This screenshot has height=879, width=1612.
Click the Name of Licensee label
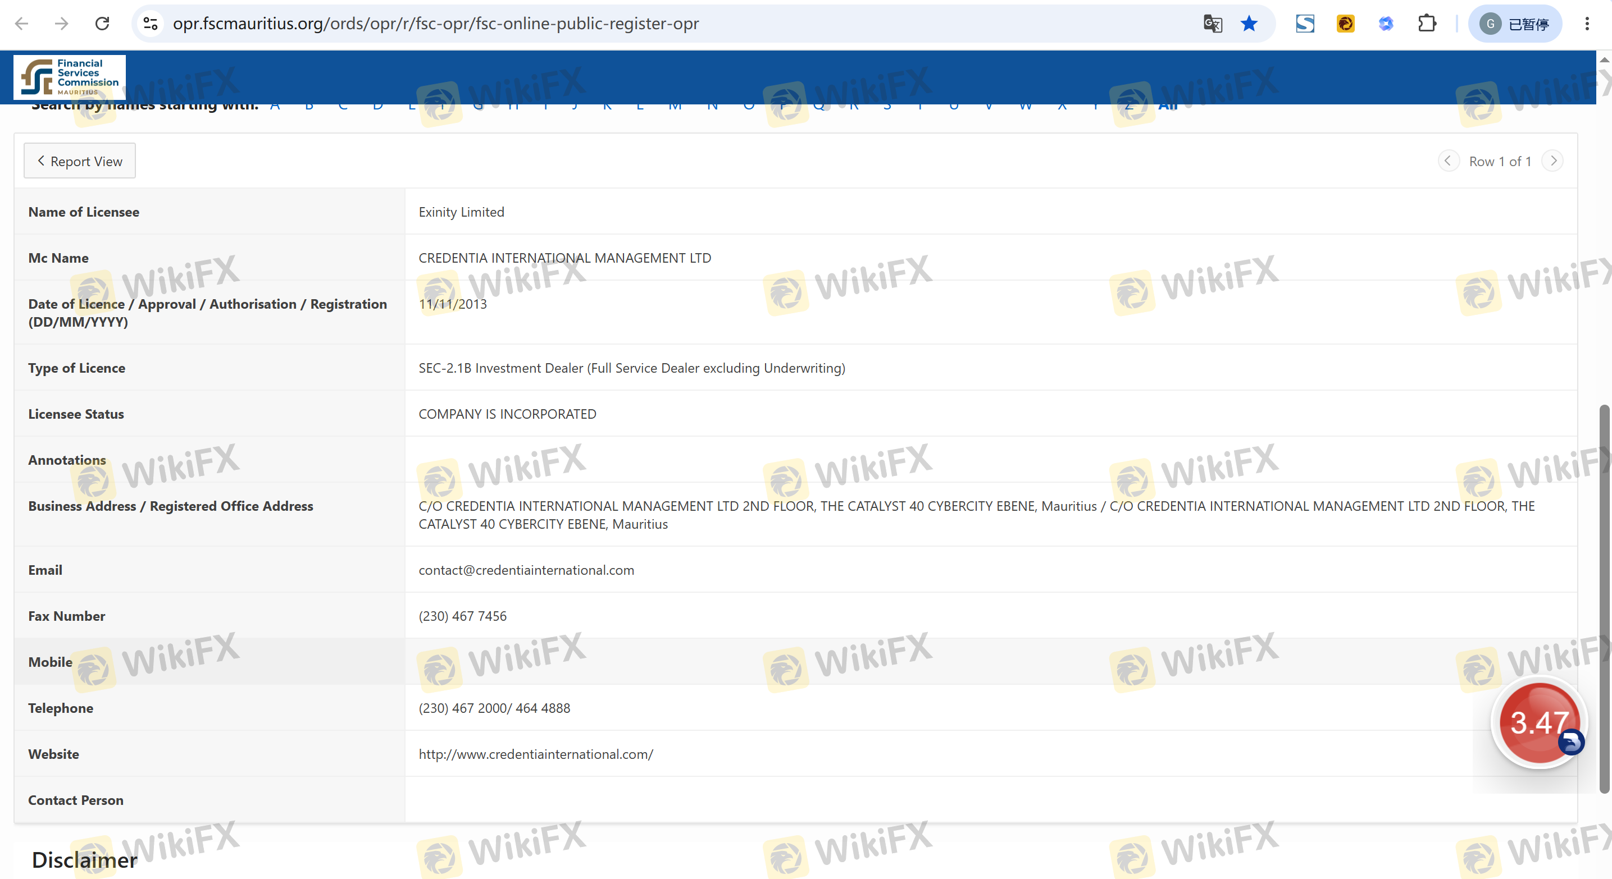pyautogui.click(x=84, y=212)
